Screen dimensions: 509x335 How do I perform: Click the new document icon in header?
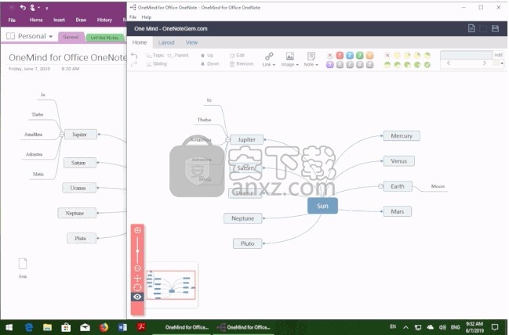click(471, 28)
